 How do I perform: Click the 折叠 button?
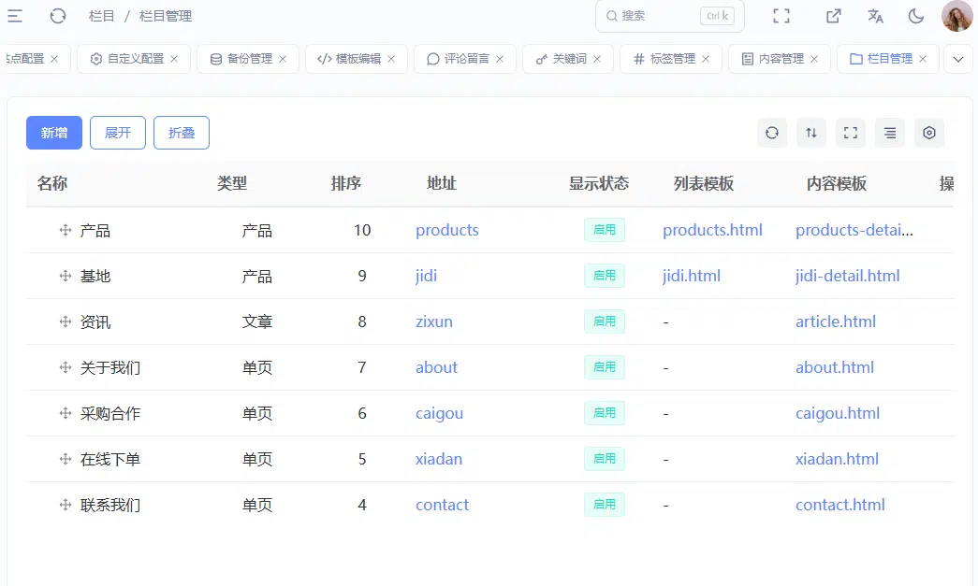[x=182, y=133]
